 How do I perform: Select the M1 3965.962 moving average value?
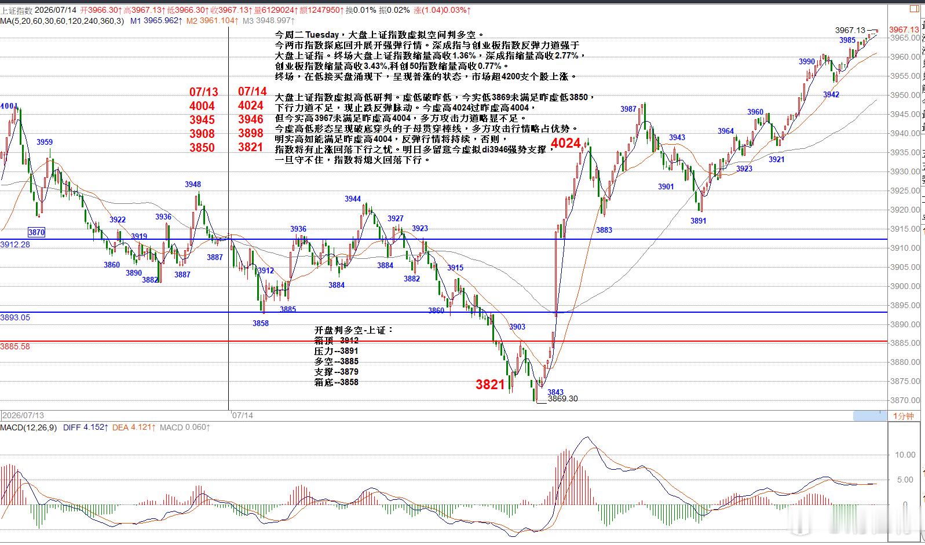(x=157, y=21)
